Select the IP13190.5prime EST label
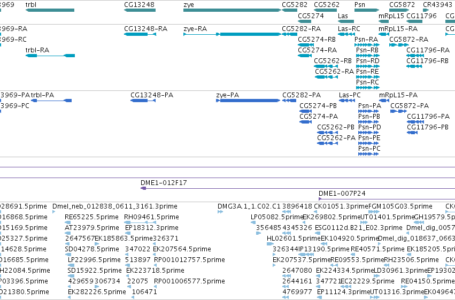The height and width of the screenshot is (300, 455). pos(324,249)
